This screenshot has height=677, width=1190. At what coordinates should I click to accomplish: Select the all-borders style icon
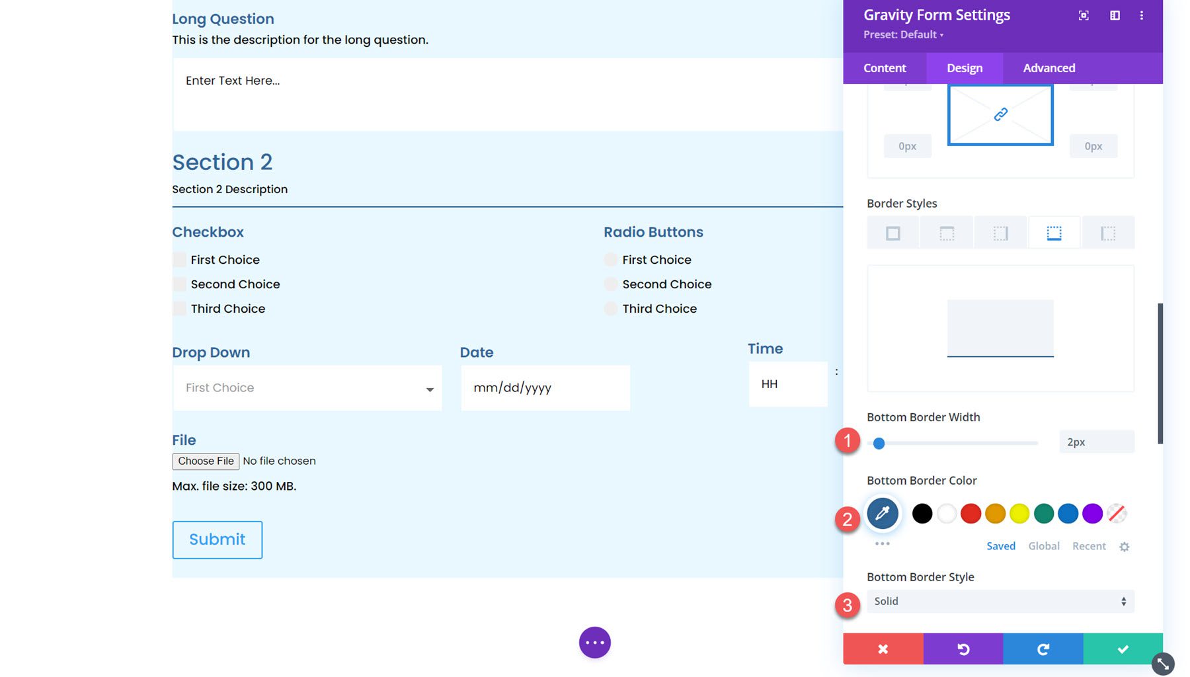click(892, 232)
